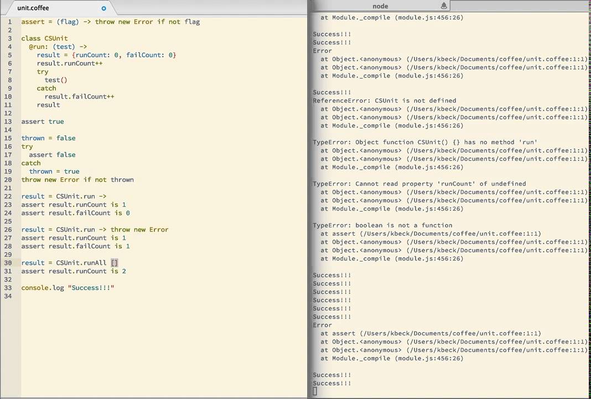Switch to the node terminal tab

pos(381,6)
